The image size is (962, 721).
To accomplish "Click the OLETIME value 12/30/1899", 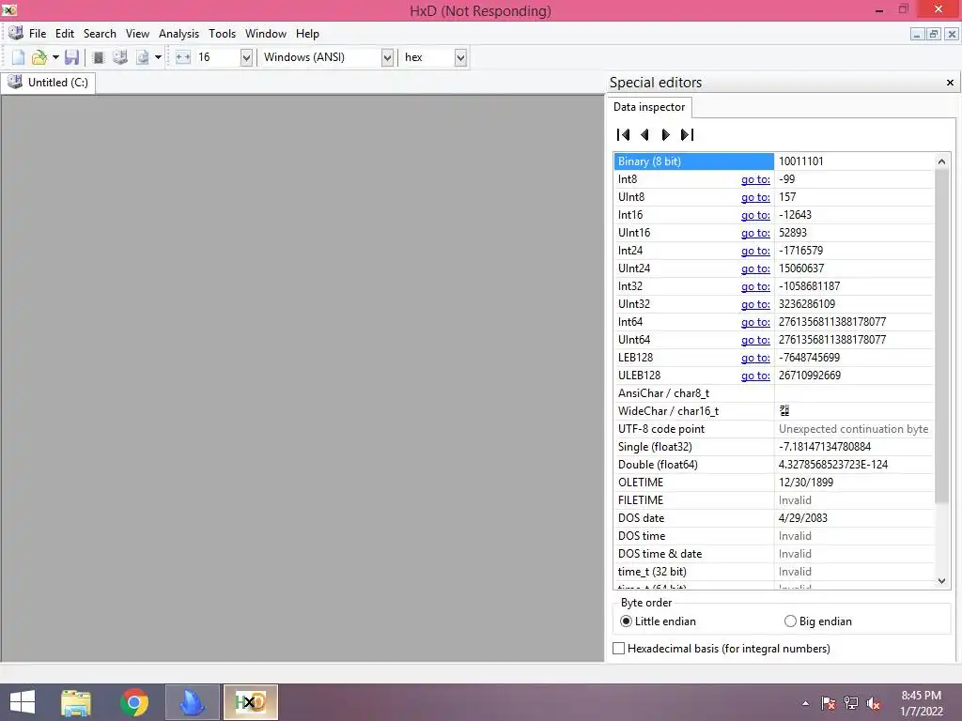I will tap(805, 483).
